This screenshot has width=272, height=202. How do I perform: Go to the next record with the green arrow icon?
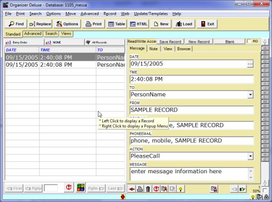click(243, 189)
